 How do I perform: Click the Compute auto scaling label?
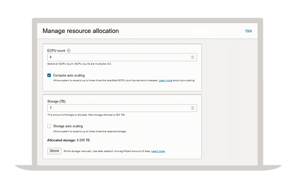click(x=70, y=75)
